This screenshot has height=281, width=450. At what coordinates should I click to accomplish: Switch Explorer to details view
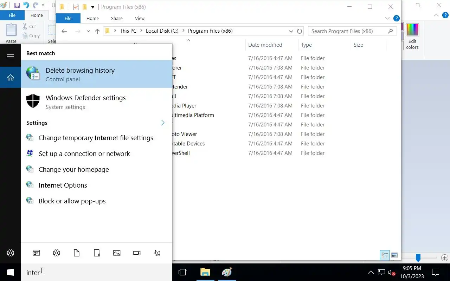[385, 255]
